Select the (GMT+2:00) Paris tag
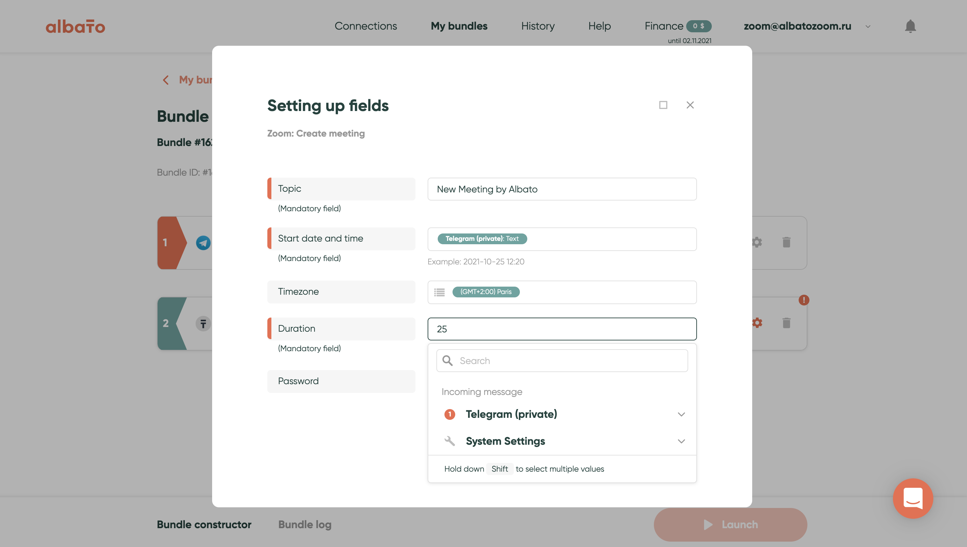967x547 pixels. [x=486, y=292]
